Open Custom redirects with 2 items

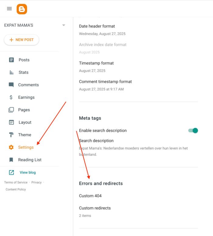pos(95,208)
